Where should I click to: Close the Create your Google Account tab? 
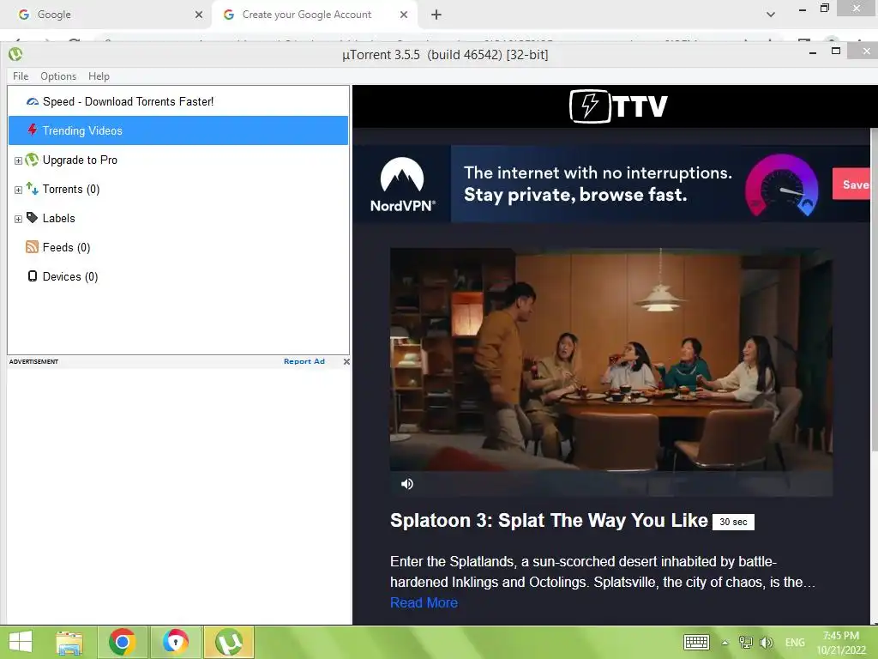coord(404,15)
